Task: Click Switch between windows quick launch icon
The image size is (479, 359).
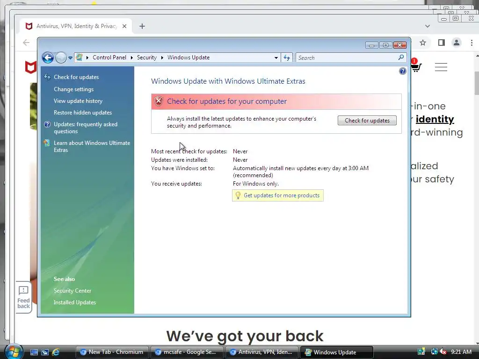Action: click(x=45, y=352)
